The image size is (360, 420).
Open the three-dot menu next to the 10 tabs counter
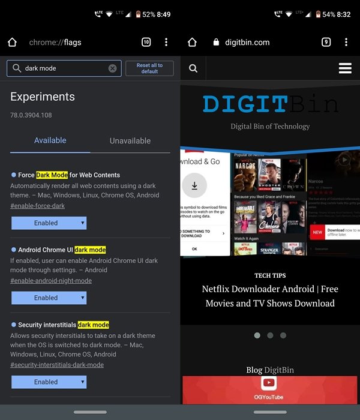(166, 42)
